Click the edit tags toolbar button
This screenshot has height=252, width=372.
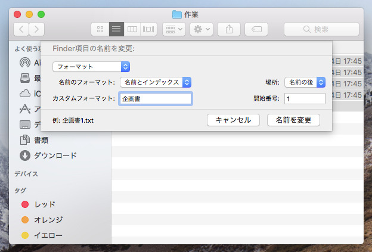[x=256, y=29]
